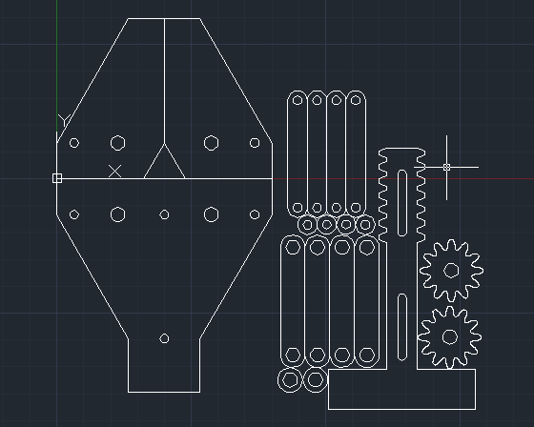Pick the second double ring at bottom
This screenshot has width=534, height=427.
(x=315, y=380)
